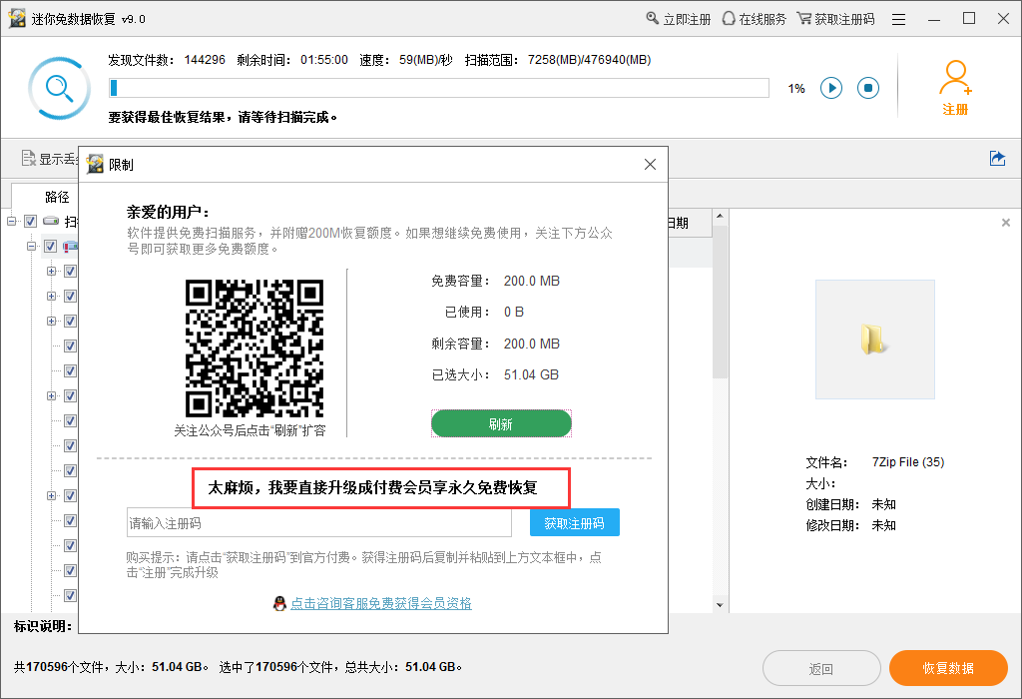
Task: Click the 日期 column header
Action: click(x=678, y=223)
